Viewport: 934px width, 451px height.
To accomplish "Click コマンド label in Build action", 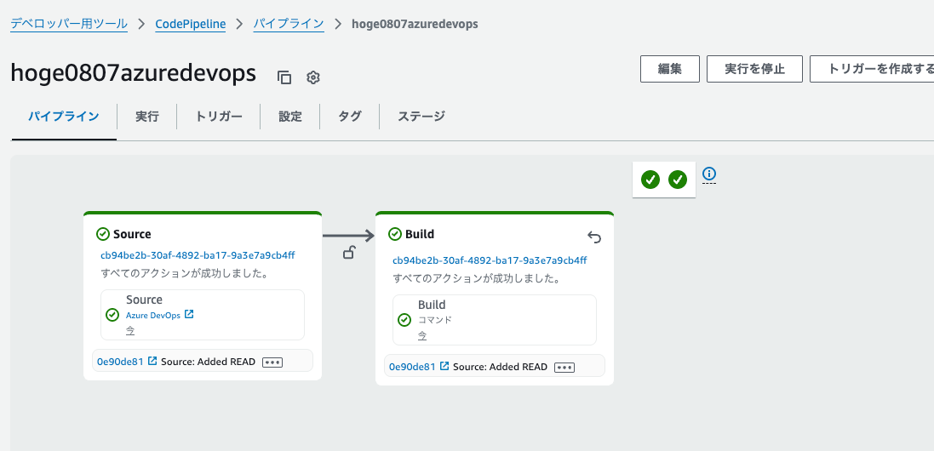I will (435, 319).
